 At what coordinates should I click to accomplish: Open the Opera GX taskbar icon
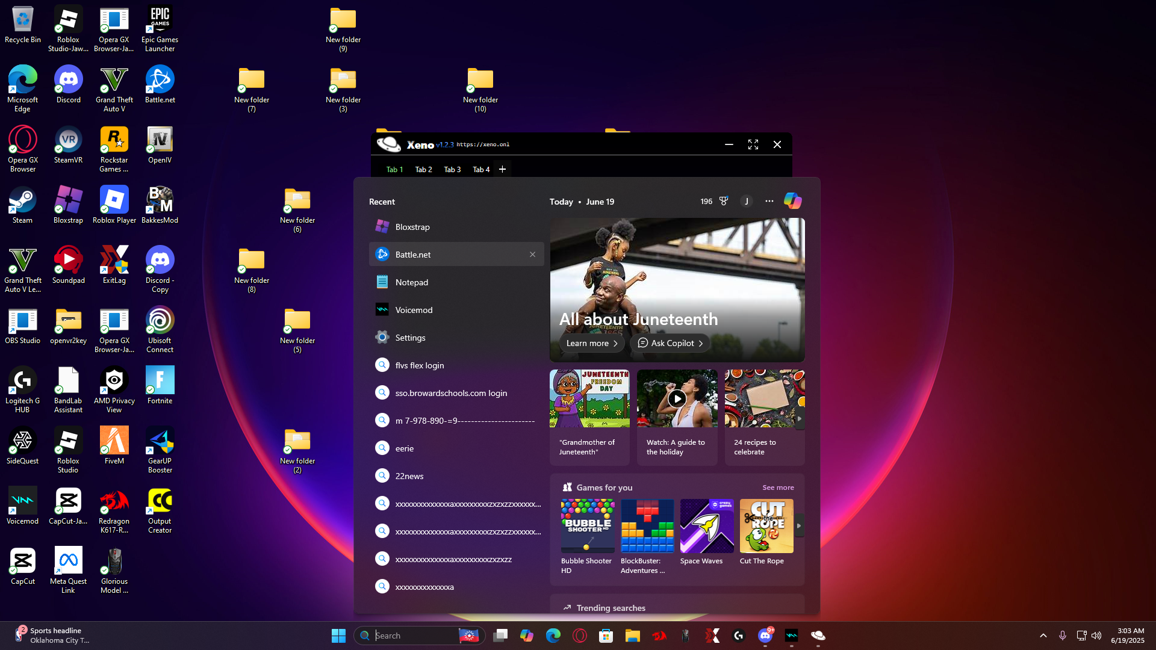579,636
